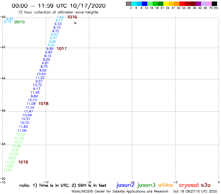Click the 11.56 wave height value
This screenshot has width=221, height=194.
point(22,131)
